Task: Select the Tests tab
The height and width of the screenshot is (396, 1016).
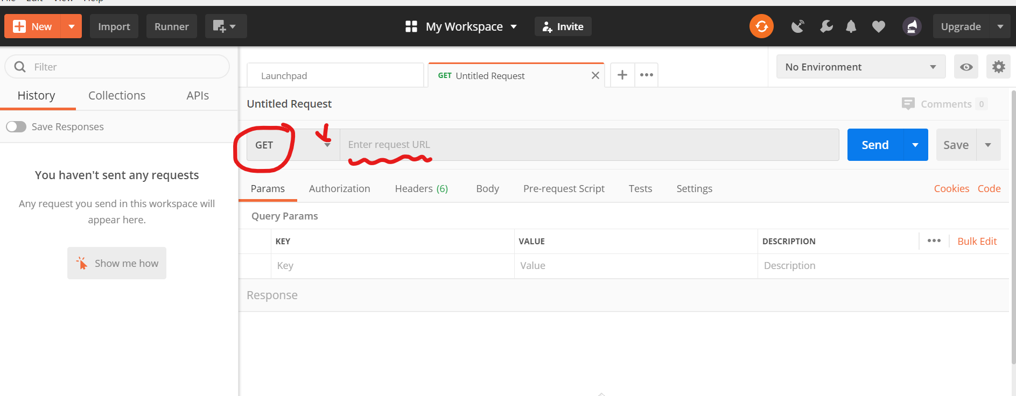Action: pyautogui.click(x=640, y=189)
